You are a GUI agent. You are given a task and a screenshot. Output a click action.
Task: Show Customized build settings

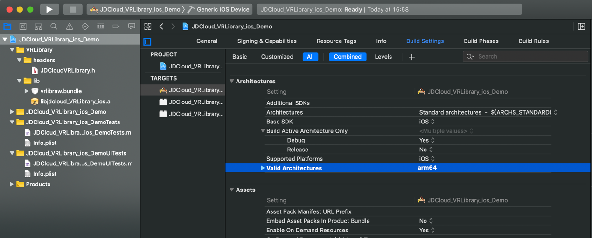277,57
